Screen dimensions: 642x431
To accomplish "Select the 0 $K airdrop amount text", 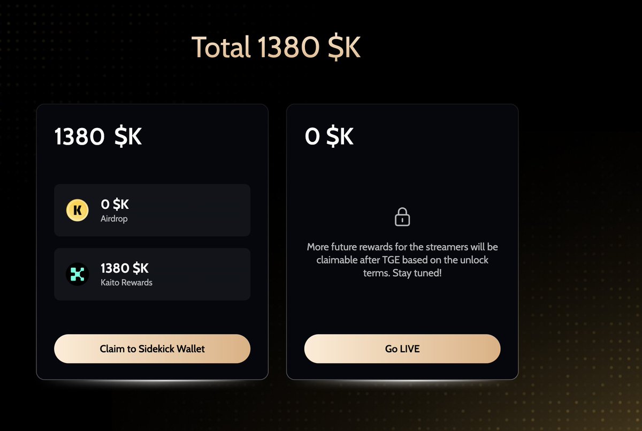I will (x=114, y=205).
